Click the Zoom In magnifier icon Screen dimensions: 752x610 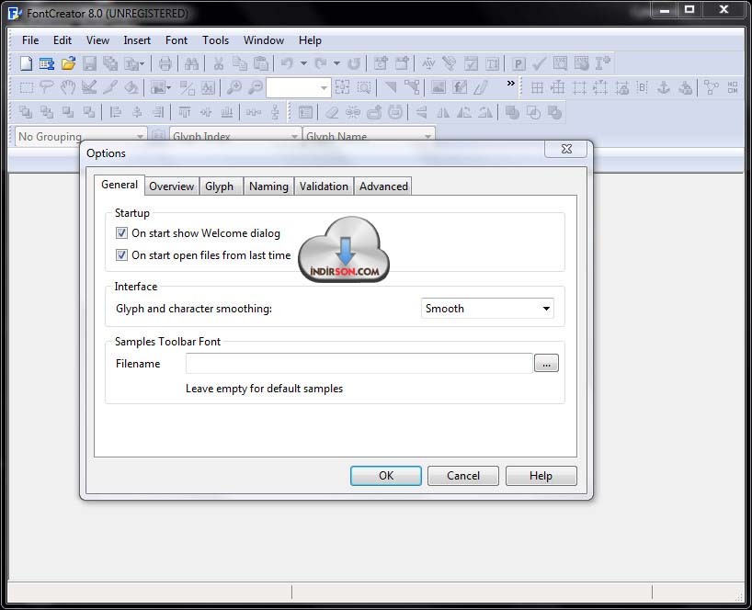click(x=234, y=87)
